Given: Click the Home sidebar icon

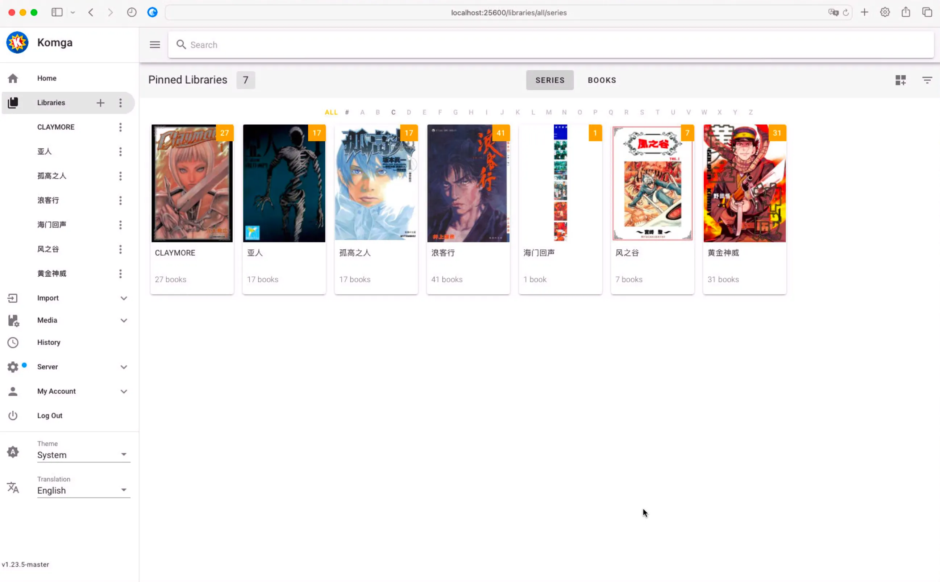Looking at the screenshot, I should point(13,78).
